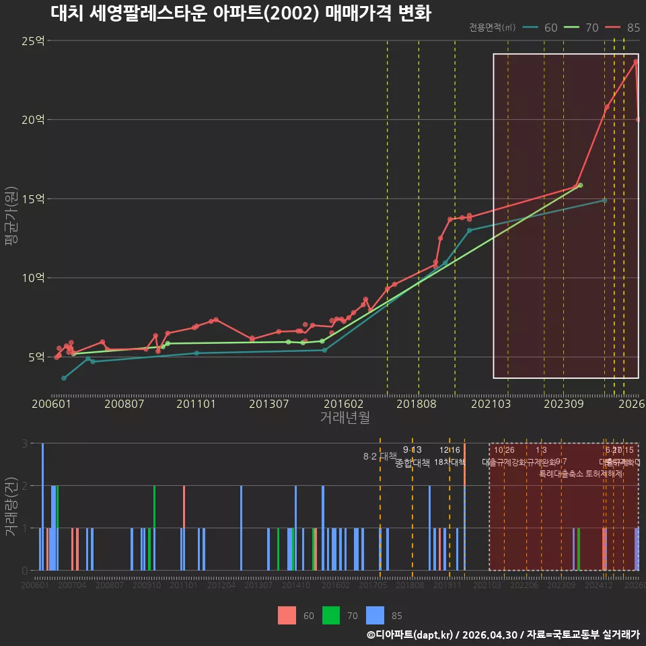Select the light green 70 line in top legend

571,27
